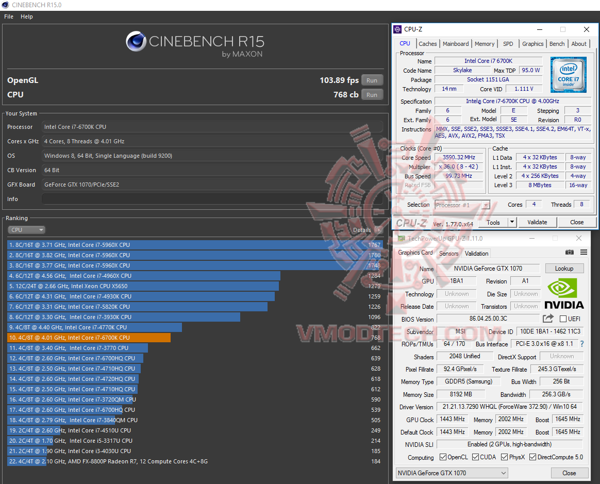Click the GFX Board field GeForce GTX 1070
Image resolution: width=600 pixels, height=484 pixels.
(212, 185)
